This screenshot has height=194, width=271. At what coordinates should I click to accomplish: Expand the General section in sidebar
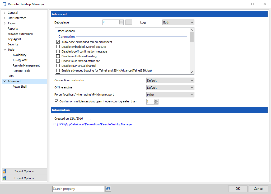coord(4,12)
